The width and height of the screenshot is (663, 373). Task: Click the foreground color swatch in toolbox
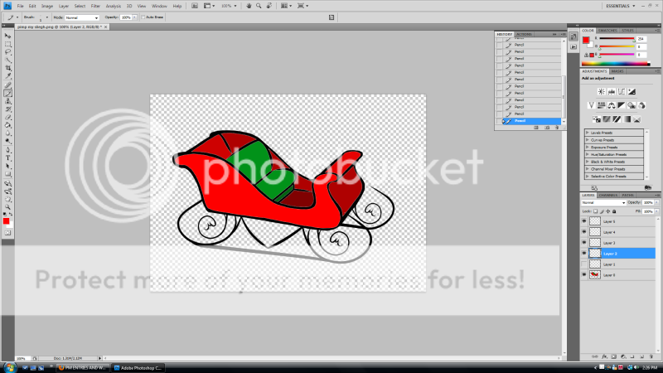[x=7, y=220]
